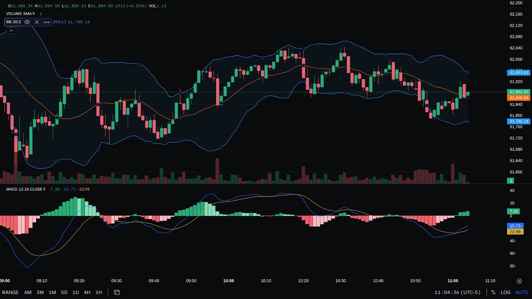Screen dimensions: 532x299
Task: Set chart range to 4H
Action: pos(87,292)
